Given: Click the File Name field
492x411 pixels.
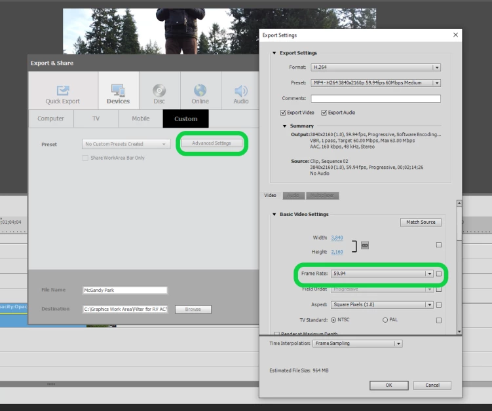Looking at the screenshot, I should click(x=125, y=291).
